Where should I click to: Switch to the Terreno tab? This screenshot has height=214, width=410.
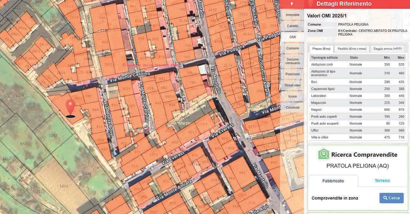tap(382, 181)
